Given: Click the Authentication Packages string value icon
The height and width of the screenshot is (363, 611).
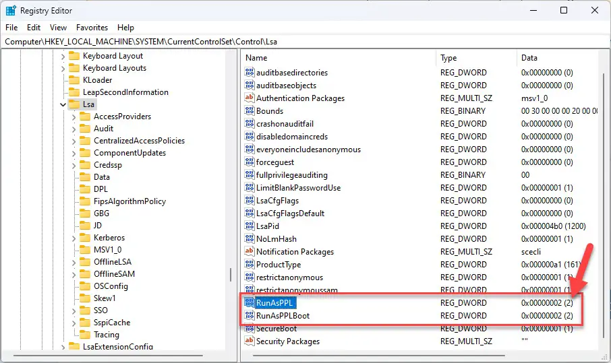Looking at the screenshot, I should [x=250, y=98].
